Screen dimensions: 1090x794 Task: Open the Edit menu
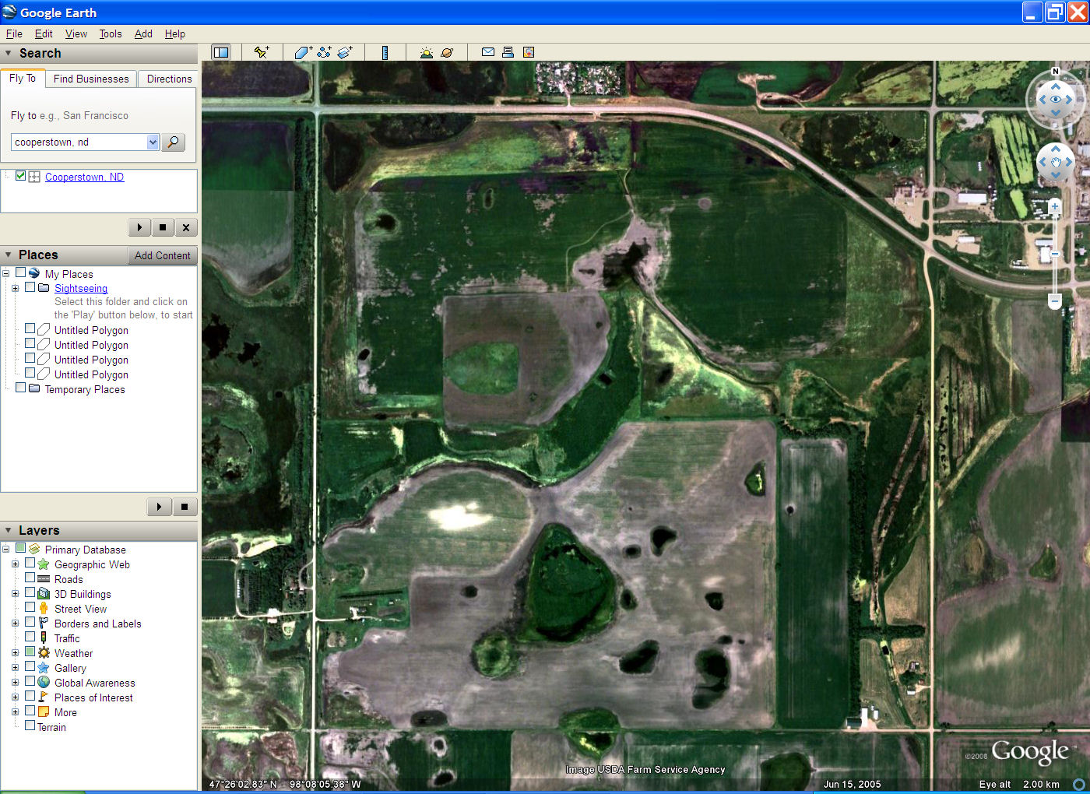pos(44,33)
